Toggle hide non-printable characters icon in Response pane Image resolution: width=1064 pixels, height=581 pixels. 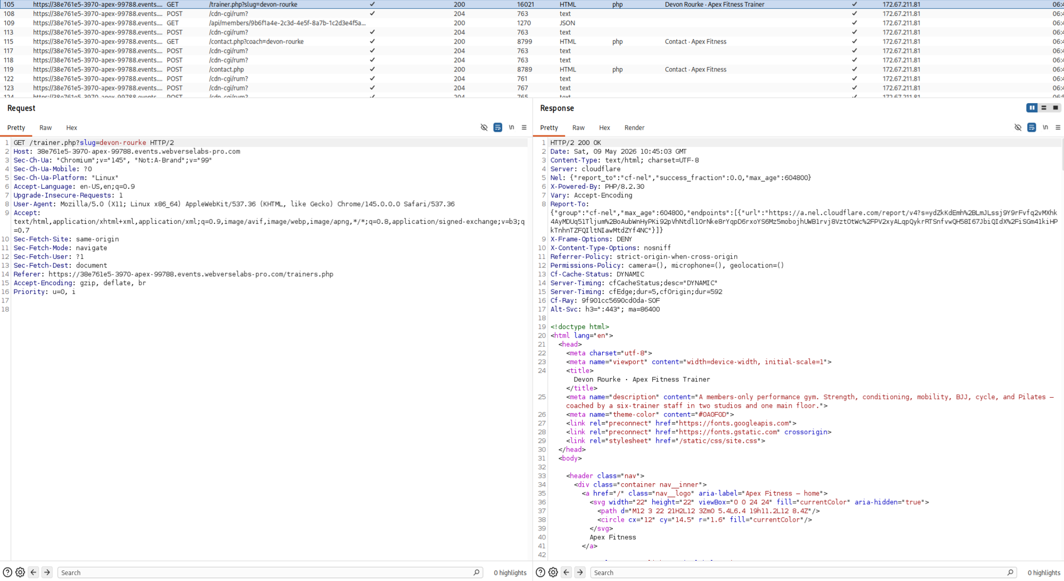(x=1018, y=128)
